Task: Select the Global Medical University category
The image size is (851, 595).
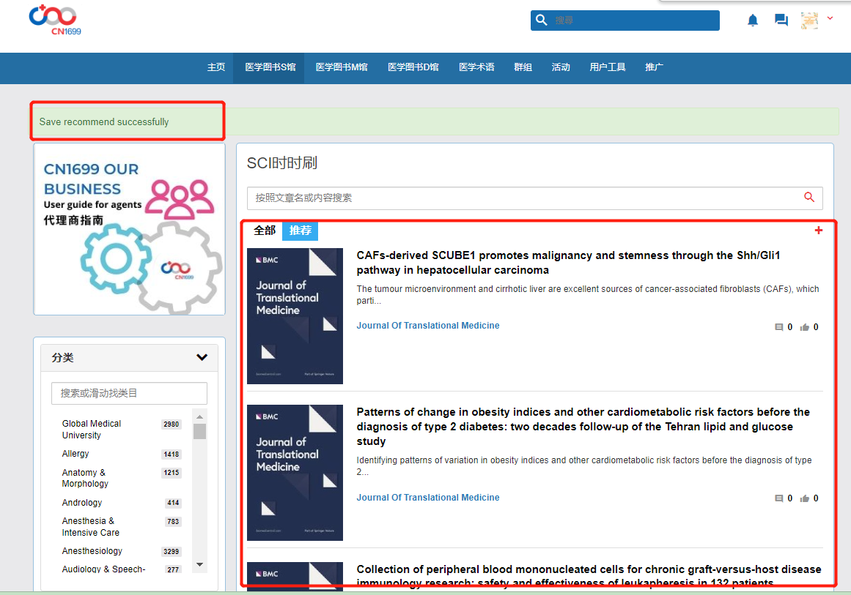Action: click(x=91, y=429)
